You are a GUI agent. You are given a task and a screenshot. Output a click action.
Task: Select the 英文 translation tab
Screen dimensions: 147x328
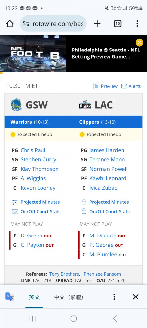click(x=34, y=297)
